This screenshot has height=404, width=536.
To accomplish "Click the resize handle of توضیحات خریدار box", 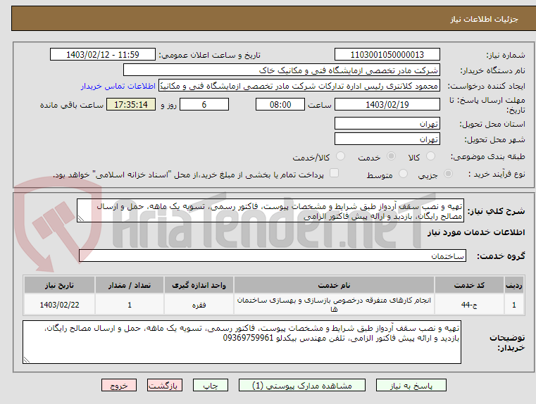I will [x=26, y=360].
